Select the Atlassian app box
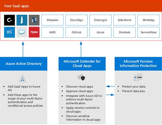Viewport: 162px width, 125px height. [52, 20]
